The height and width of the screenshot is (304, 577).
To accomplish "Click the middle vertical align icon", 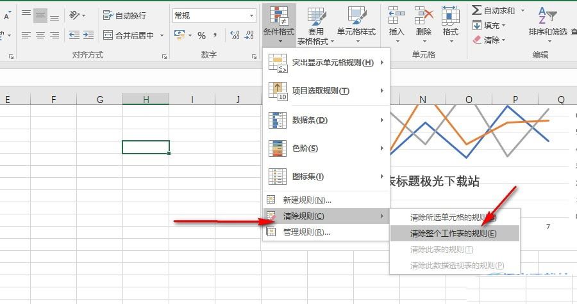I will click(40, 15).
